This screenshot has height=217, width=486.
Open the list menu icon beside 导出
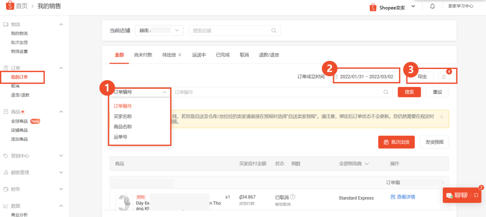point(444,77)
